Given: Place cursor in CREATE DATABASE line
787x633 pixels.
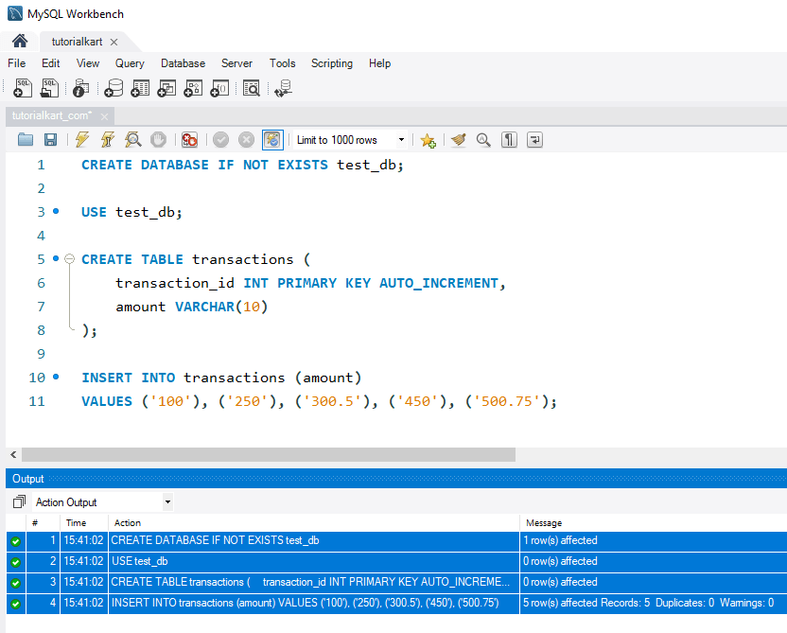Looking at the screenshot, I should [x=242, y=165].
